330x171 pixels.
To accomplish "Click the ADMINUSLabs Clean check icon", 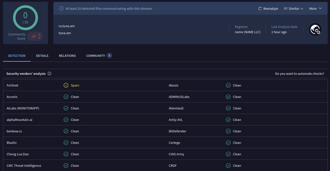I will click(228, 97).
